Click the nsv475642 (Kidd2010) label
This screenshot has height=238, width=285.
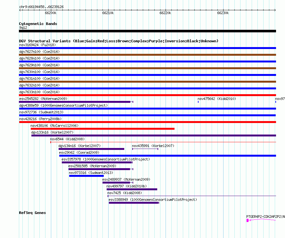coord(217,99)
